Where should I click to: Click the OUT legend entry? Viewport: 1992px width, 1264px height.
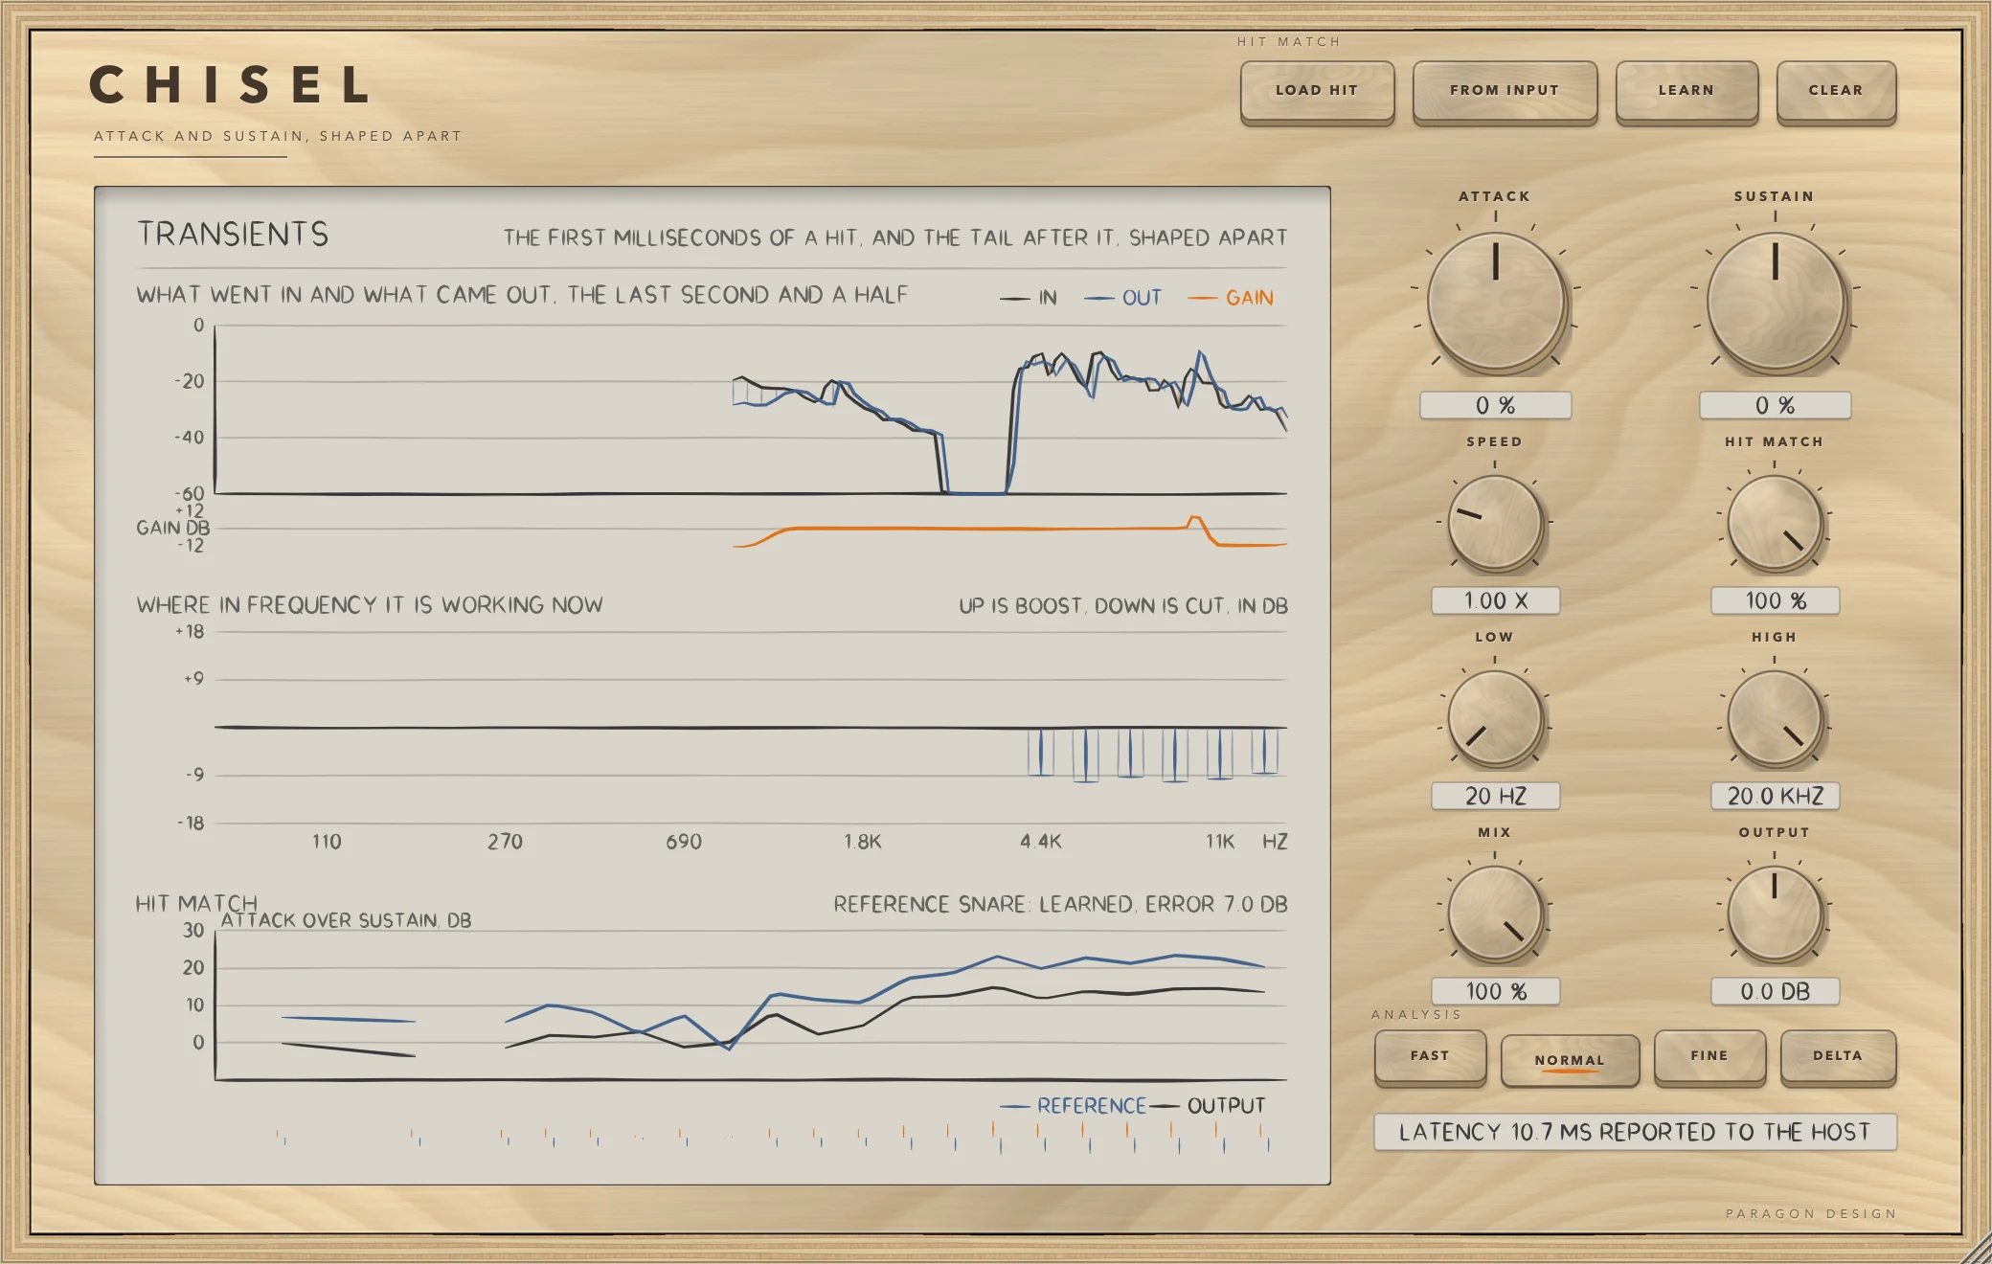1122,299
